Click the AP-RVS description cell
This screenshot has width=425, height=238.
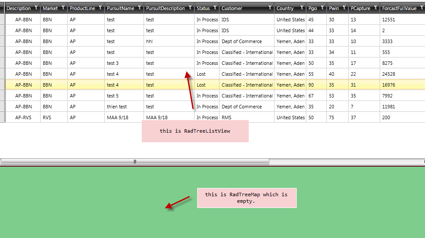(x=23, y=117)
